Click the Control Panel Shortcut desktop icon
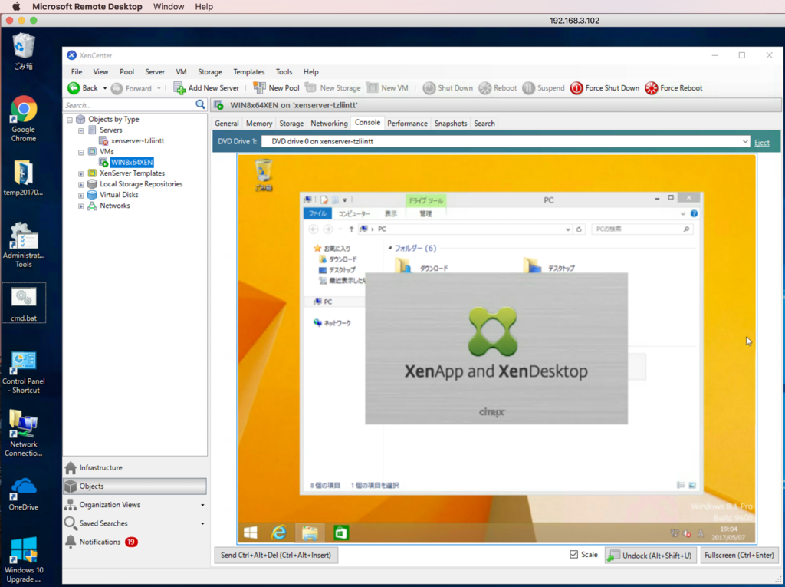This screenshot has width=785, height=587. coord(24,372)
